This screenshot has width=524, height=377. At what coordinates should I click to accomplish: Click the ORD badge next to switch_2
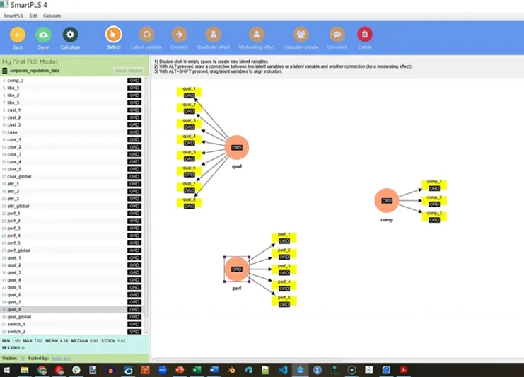point(134,332)
